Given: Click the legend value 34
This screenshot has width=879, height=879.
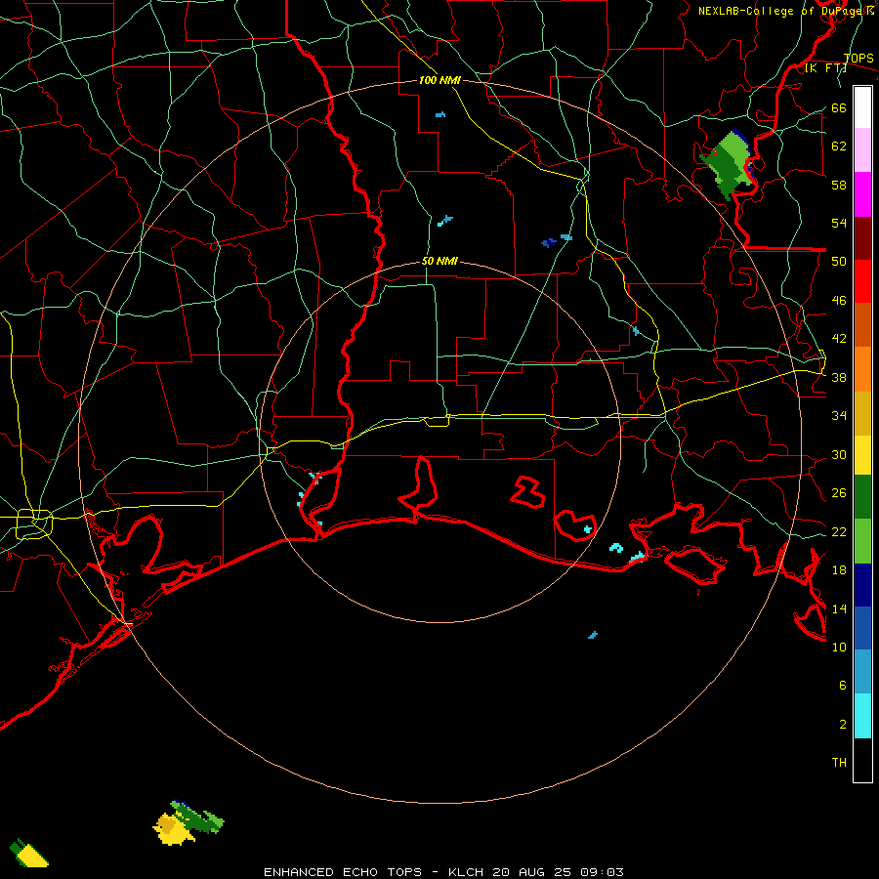Looking at the screenshot, I should click(839, 416).
